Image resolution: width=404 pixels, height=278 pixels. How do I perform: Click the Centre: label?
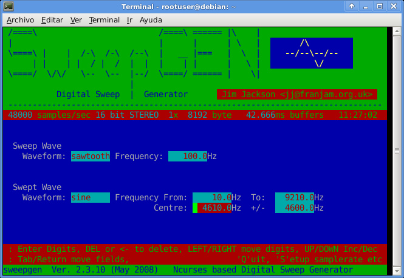click(x=171, y=208)
